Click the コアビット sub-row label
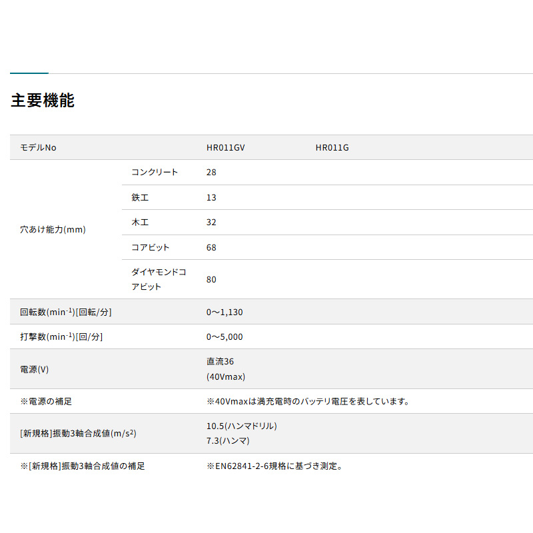This screenshot has width=533, height=533. 151,248
